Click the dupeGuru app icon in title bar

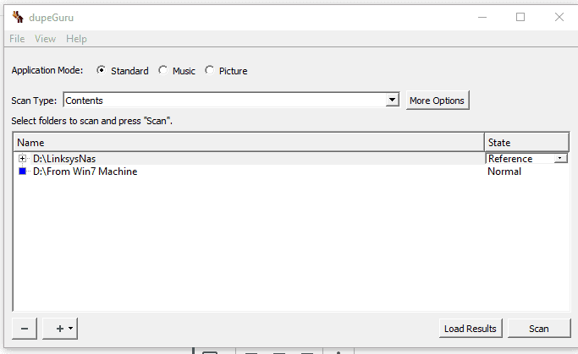pyautogui.click(x=18, y=17)
